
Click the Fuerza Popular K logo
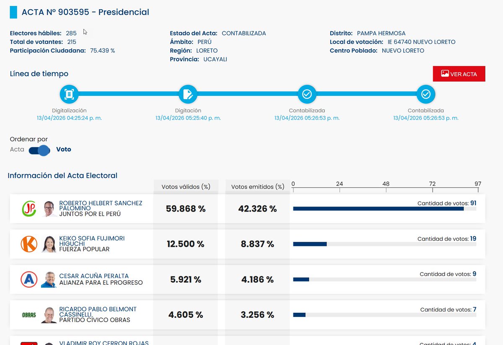29,244
